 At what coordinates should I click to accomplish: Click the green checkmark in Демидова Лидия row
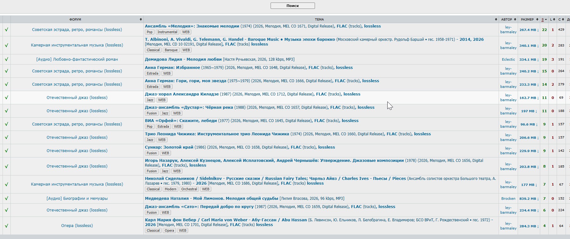[x=6, y=59]
